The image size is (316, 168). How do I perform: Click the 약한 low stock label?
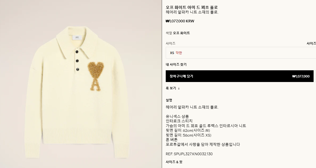pos(179,53)
